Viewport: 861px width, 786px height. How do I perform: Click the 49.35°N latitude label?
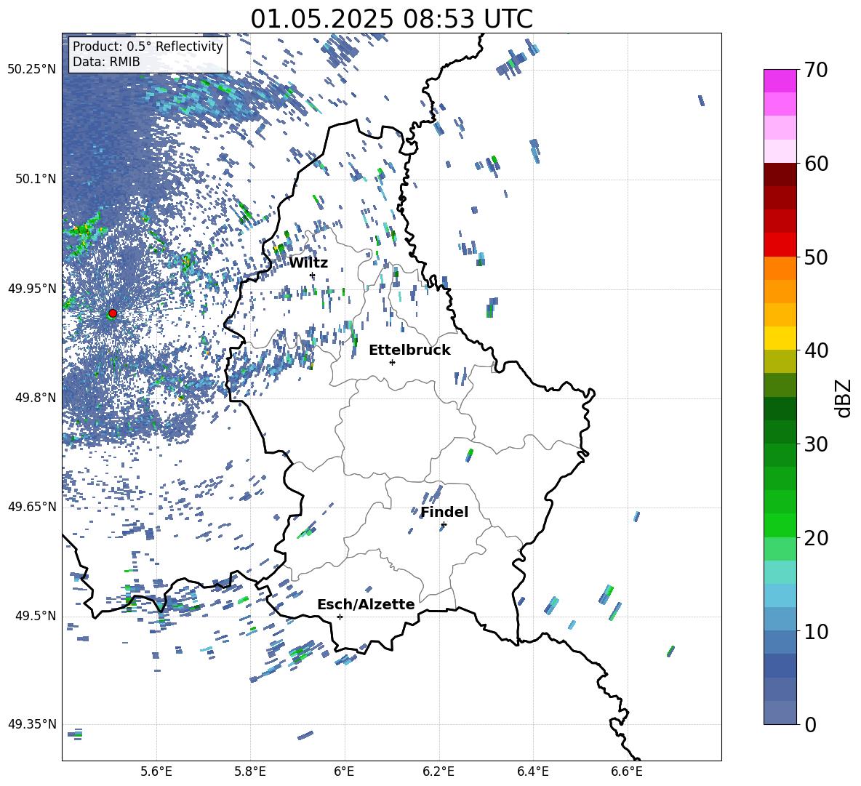(x=32, y=724)
